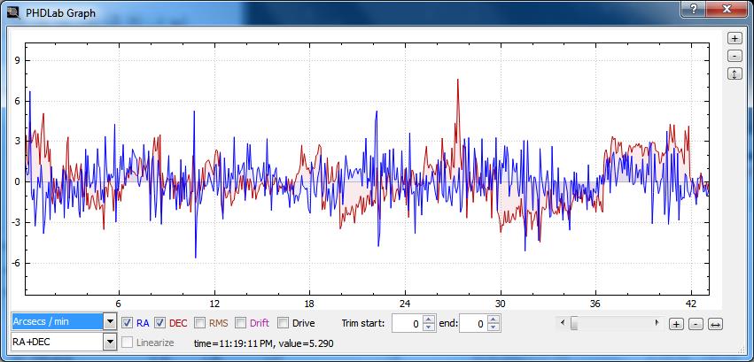Click the vertical zoom out minus button
This screenshot has width=754, height=362.
point(735,56)
